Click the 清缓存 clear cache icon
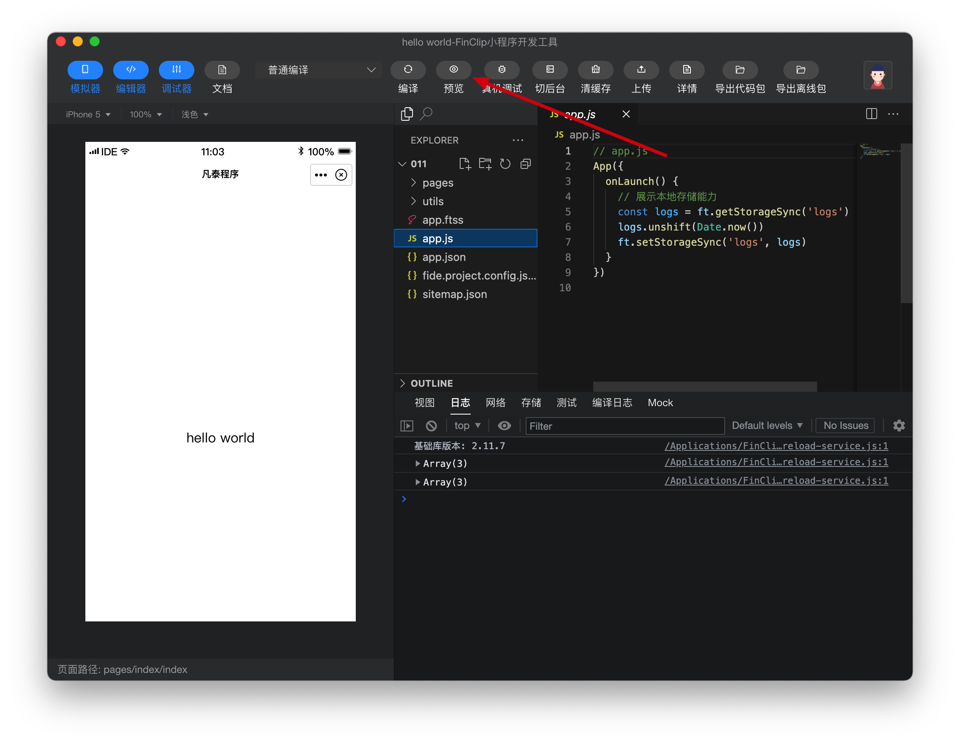Screen dimensions: 960x743 (595, 69)
